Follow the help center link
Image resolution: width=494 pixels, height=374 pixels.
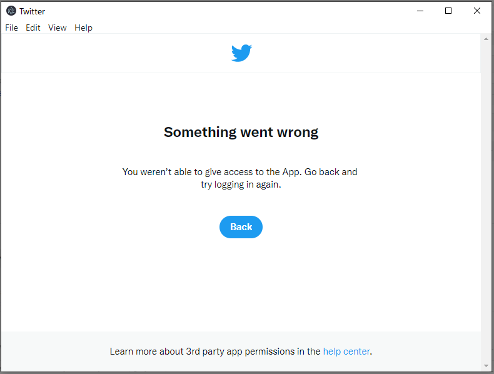[346, 351]
